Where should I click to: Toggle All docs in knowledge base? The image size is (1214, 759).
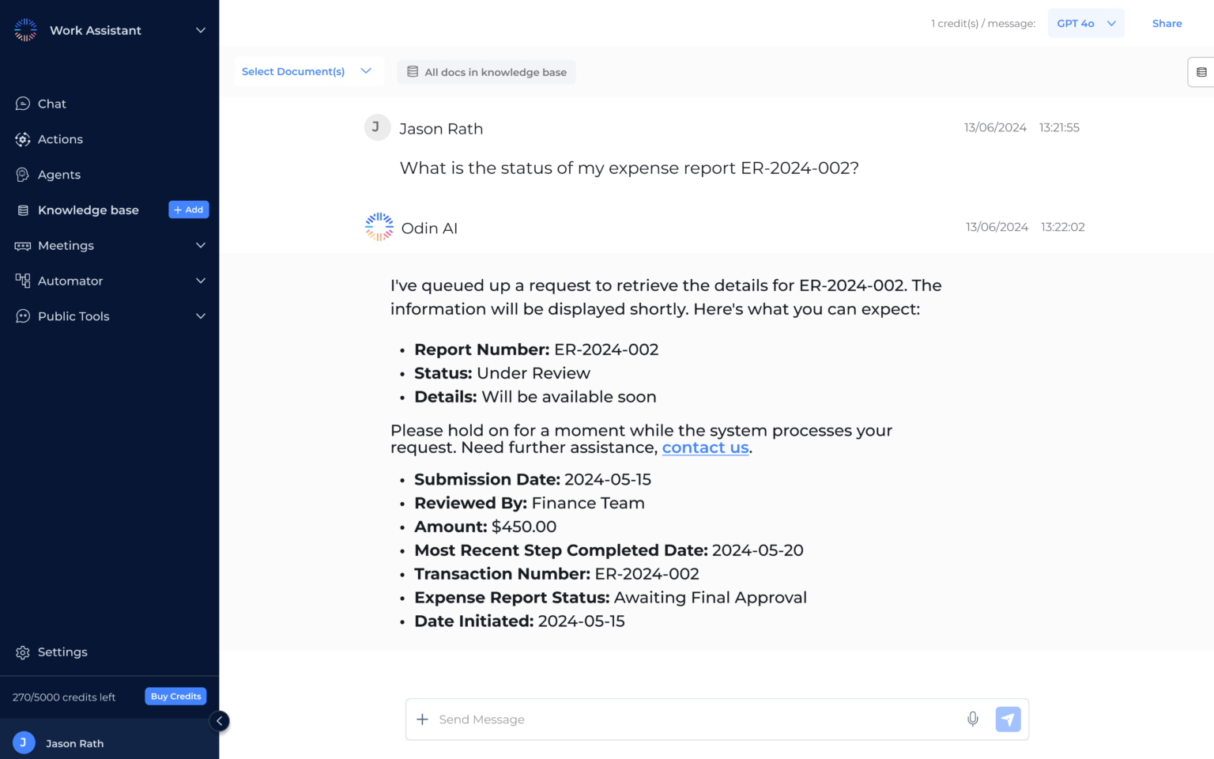pyautogui.click(x=486, y=72)
